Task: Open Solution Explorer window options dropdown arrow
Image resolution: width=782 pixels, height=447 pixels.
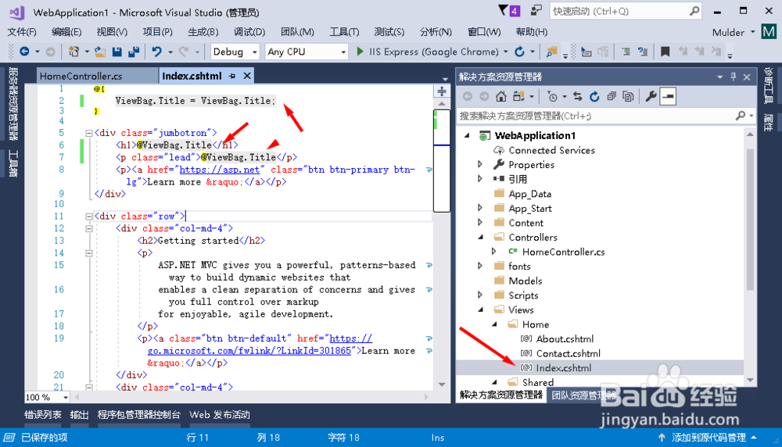Action: 719,77
